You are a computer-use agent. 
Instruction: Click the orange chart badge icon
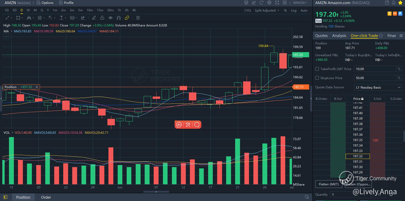pyautogui.click(x=395, y=14)
